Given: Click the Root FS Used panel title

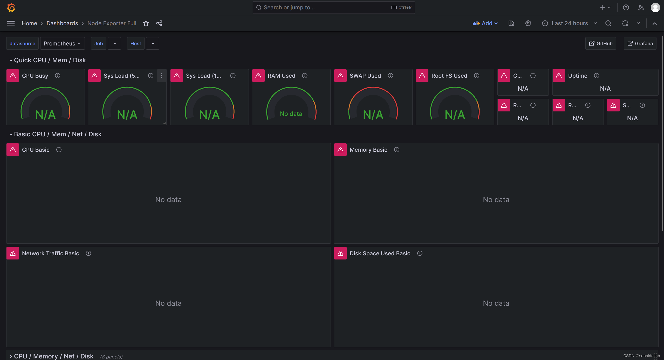Looking at the screenshot, I should point(449,76).
